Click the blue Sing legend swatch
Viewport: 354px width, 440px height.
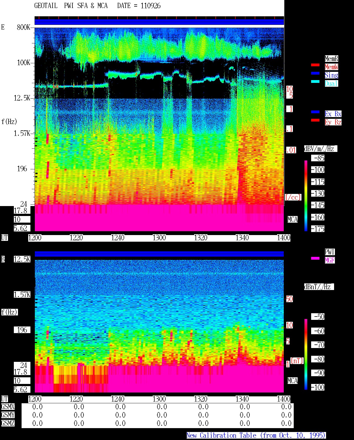[315, 73]
